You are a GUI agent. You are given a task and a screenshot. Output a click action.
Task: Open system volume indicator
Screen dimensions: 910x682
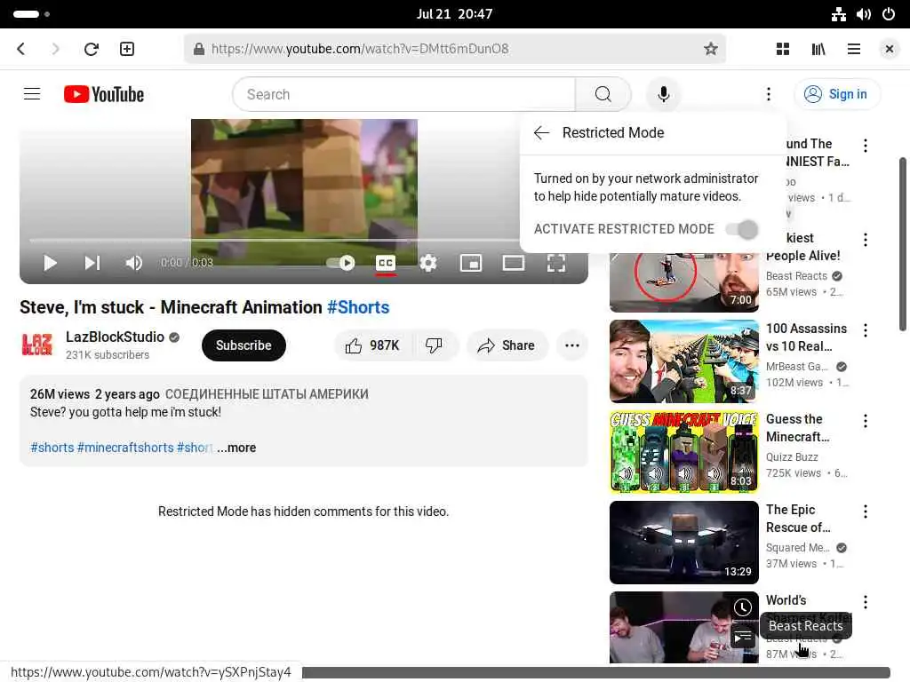pyautogui.click(x=864, y=14)
